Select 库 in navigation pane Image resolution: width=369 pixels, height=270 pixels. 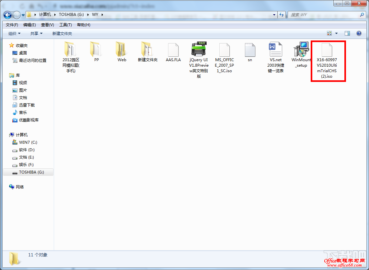pos(15,75)
